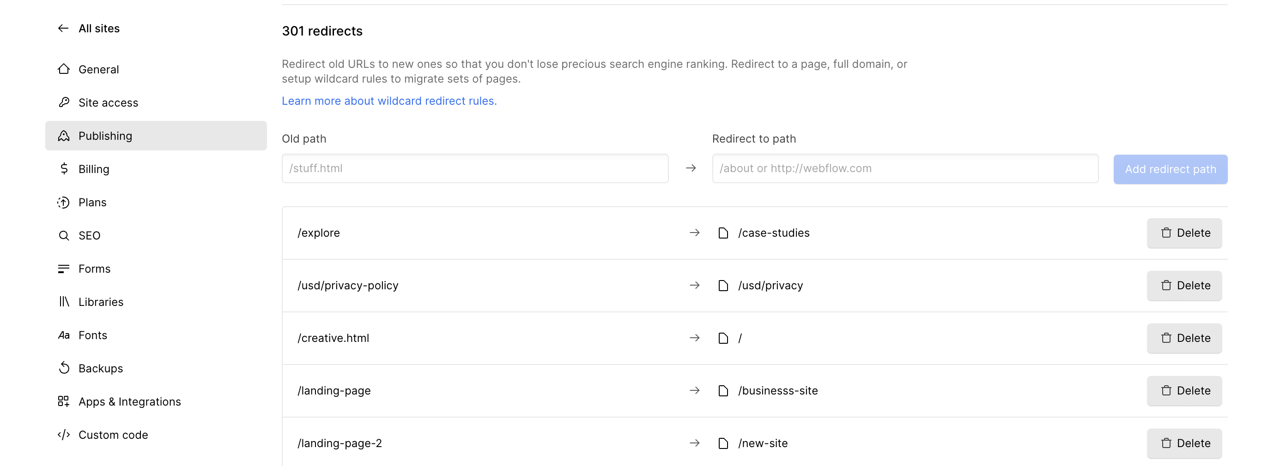Click the page icon beside /case-studies
Screen dimensions: 1274x466
pos(723,233)
